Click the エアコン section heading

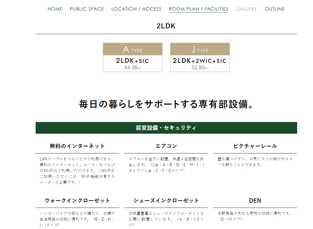point(166,145)
